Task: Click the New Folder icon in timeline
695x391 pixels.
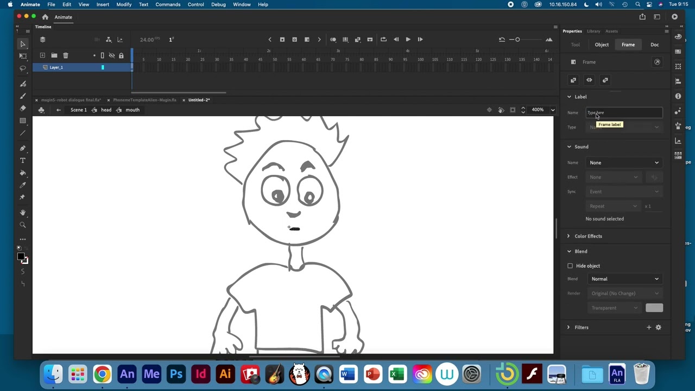Action: 54,55
